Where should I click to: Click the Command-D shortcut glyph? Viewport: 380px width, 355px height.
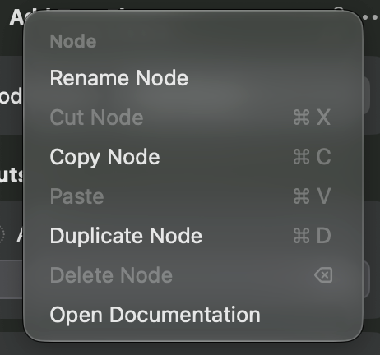[x=312, y=236]
